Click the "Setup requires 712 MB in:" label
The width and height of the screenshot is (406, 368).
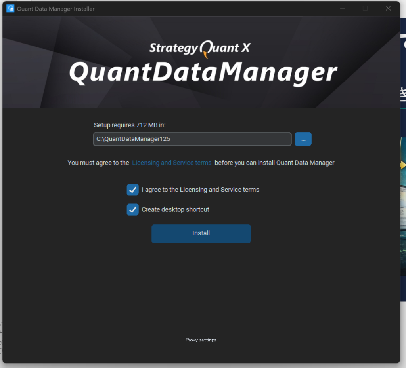pyautogui.click(x=130, y=125)
